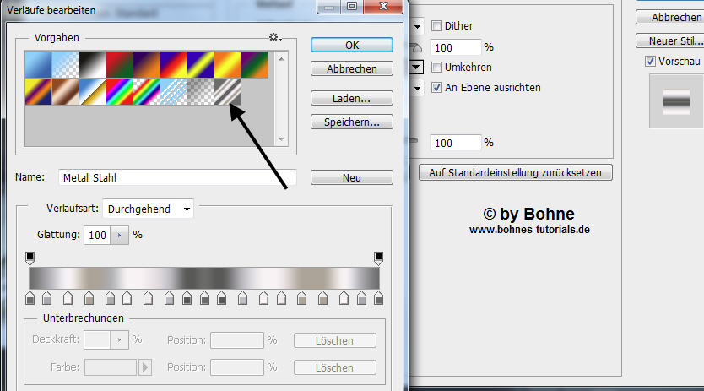This screenshot has width=704, height=391.
Task: Select the steel stripes gradient preset
Action: [228, 91]
